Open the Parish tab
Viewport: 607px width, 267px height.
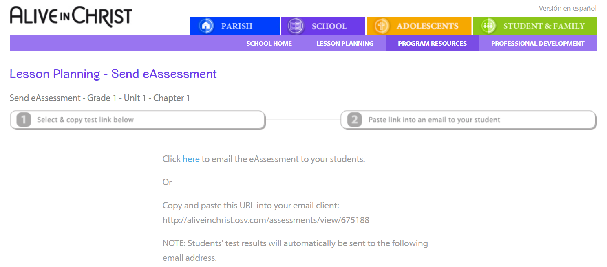pyautogui.click(x=235, y=26)
